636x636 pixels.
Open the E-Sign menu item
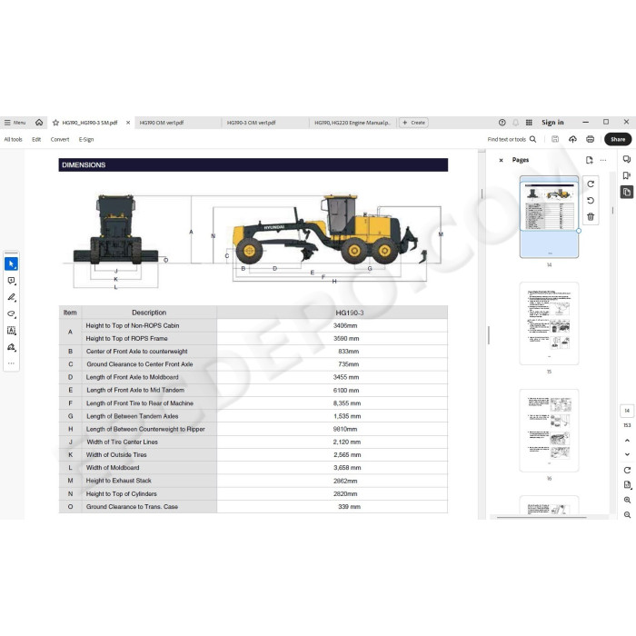pyautogui.click(x=86, y=140)
